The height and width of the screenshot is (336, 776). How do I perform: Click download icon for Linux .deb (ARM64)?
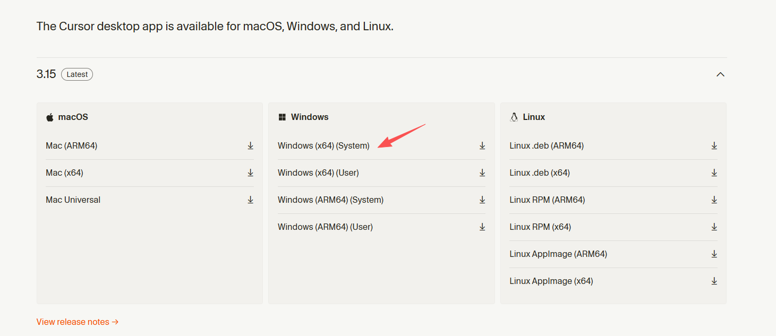coord(714,145)
